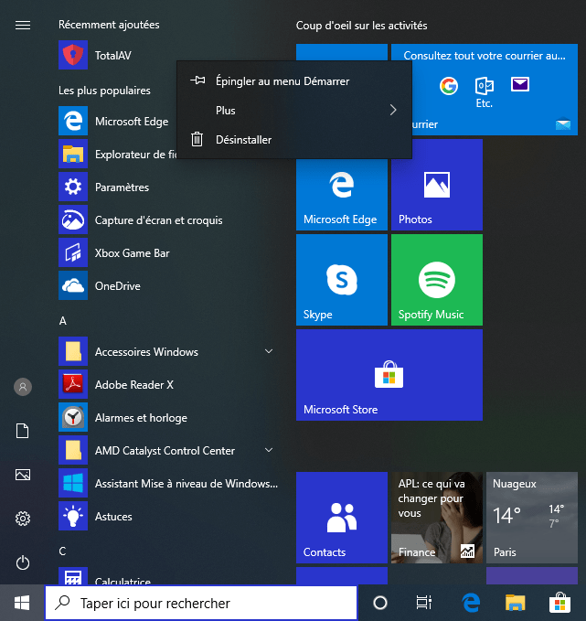
Task: Click the user account icon in sidebar
Action: click(23, 387)
